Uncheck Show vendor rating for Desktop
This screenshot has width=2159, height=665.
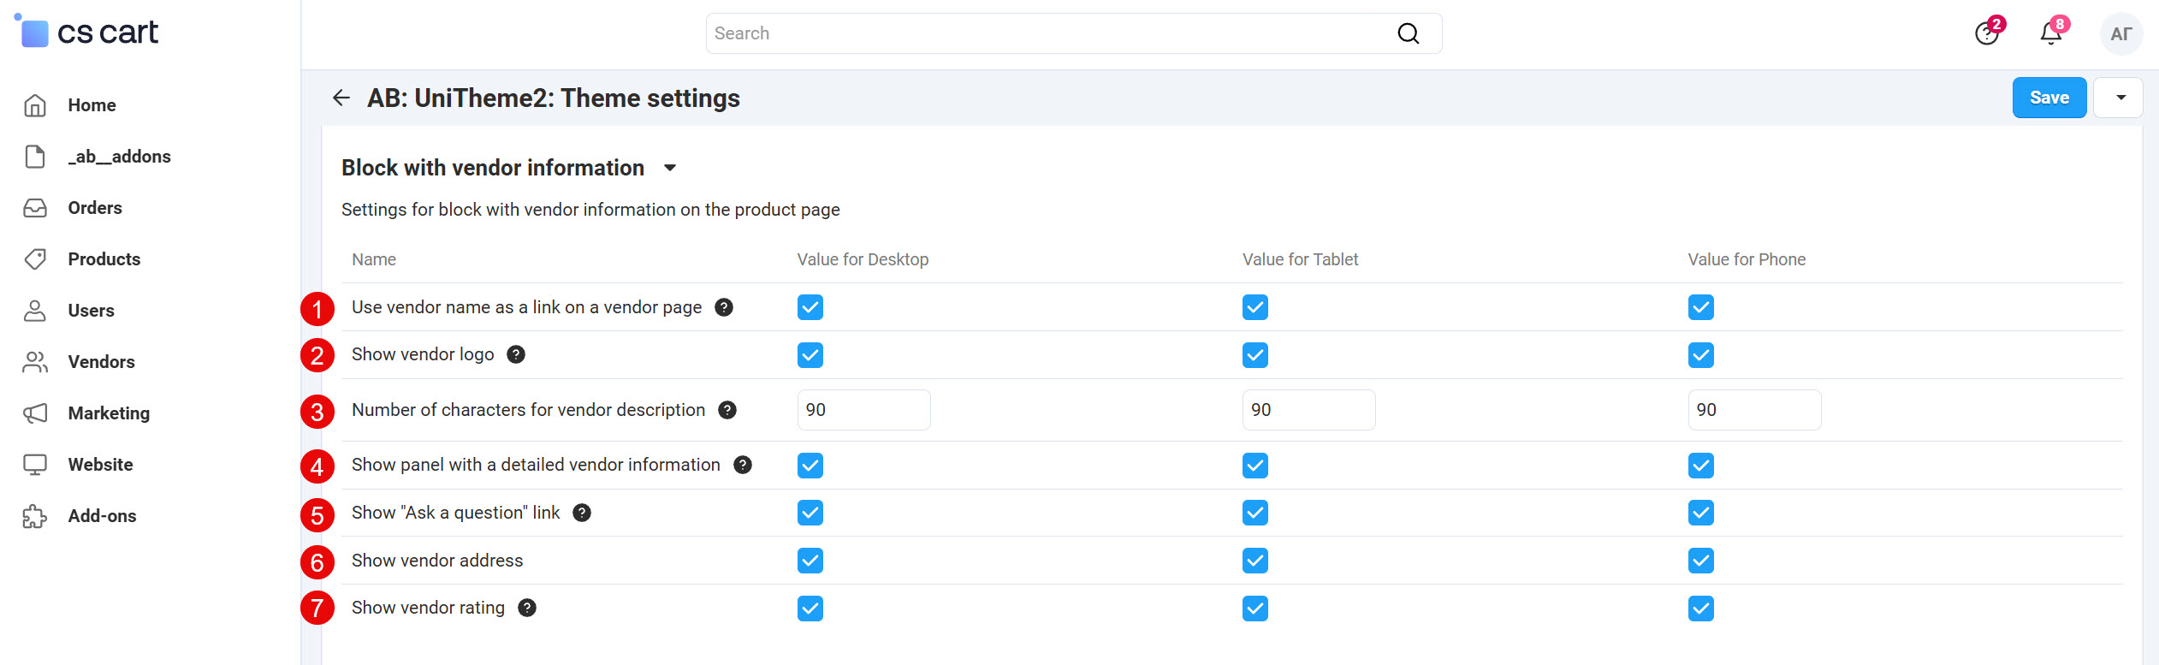(810, 609)
